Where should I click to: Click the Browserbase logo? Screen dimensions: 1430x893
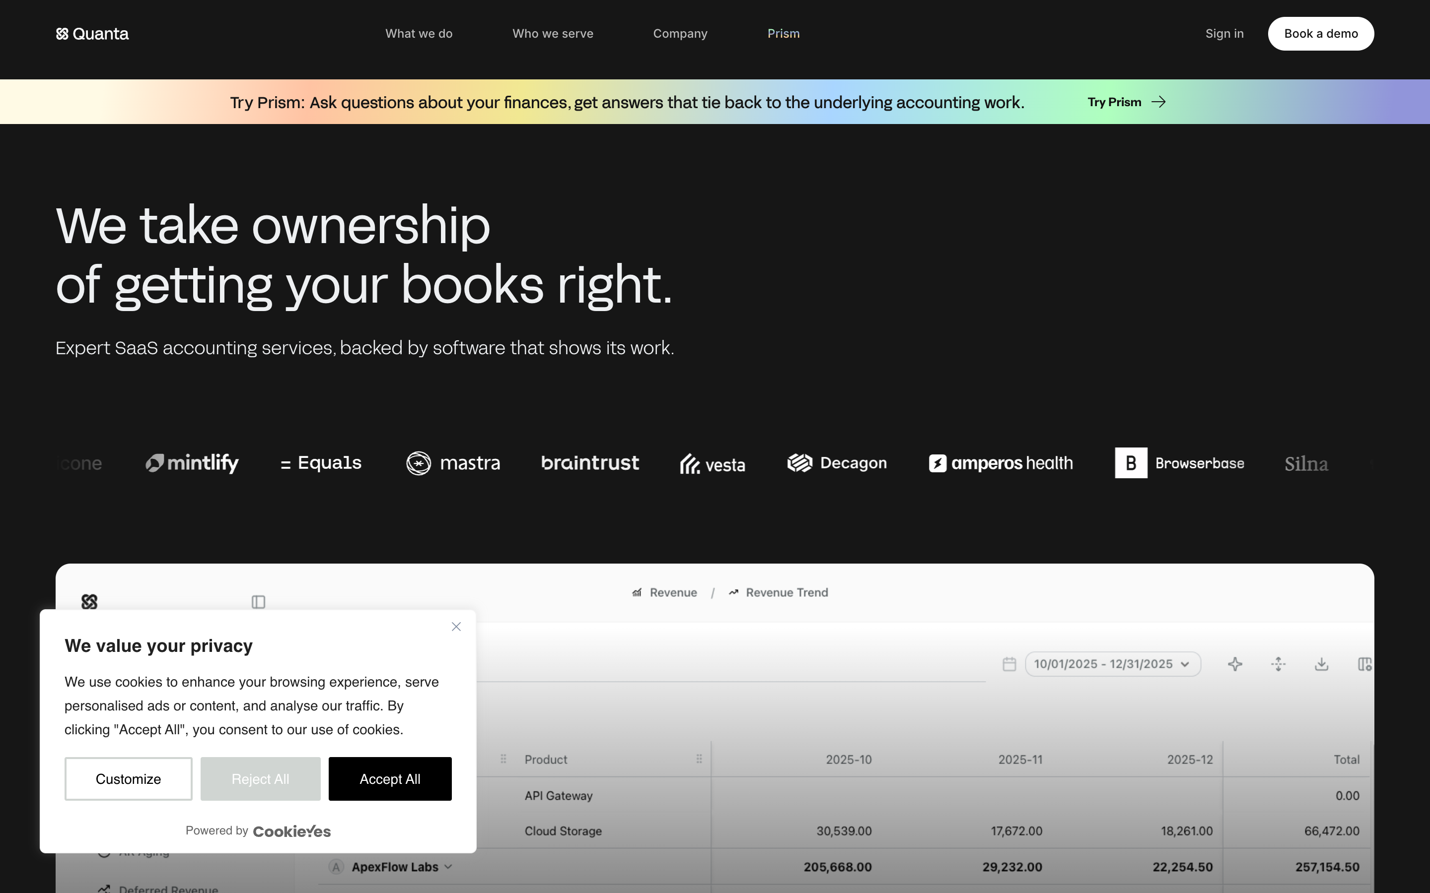point(1179,463)
